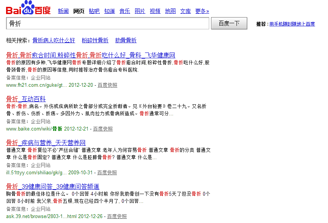
Task: Open the 知道 section
Action: click(x=109, y=11)
